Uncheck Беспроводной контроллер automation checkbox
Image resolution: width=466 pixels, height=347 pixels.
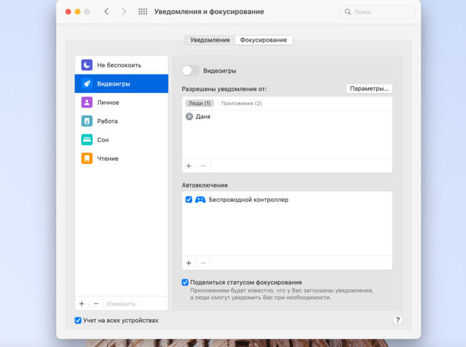[189, 200]
